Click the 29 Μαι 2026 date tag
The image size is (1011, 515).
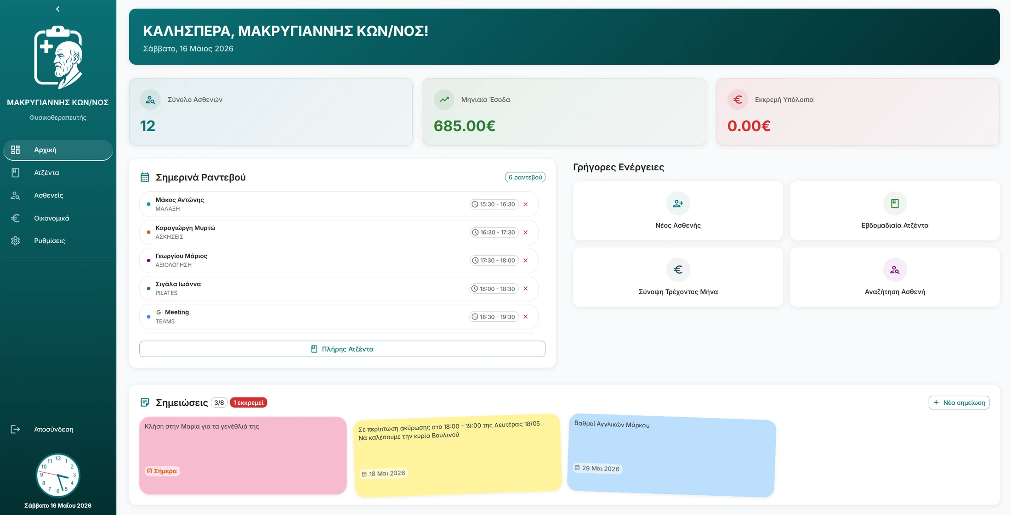tap(597, 468)
